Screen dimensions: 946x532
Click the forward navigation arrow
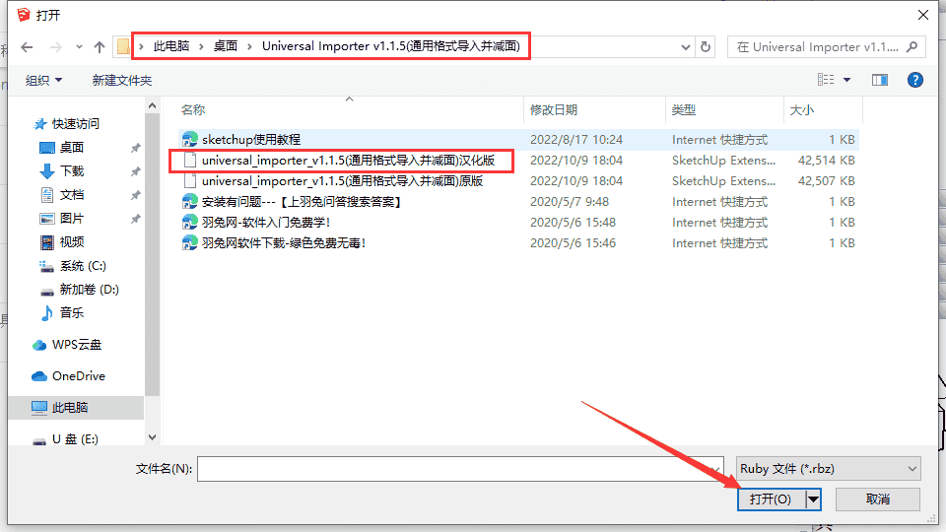pyautogui.click(x=55, y=47)
